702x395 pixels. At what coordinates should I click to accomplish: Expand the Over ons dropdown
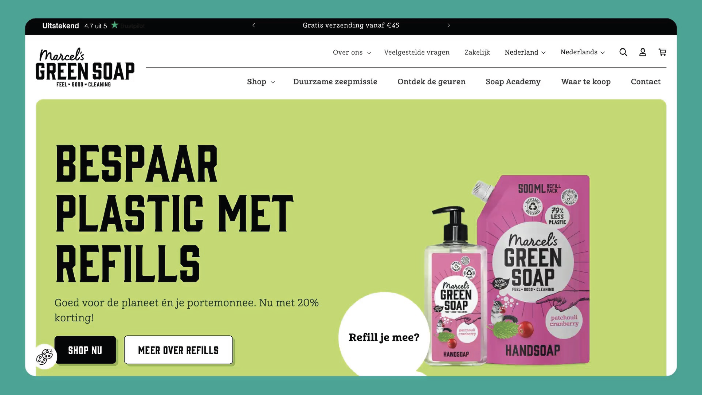(x=352, y=52)
